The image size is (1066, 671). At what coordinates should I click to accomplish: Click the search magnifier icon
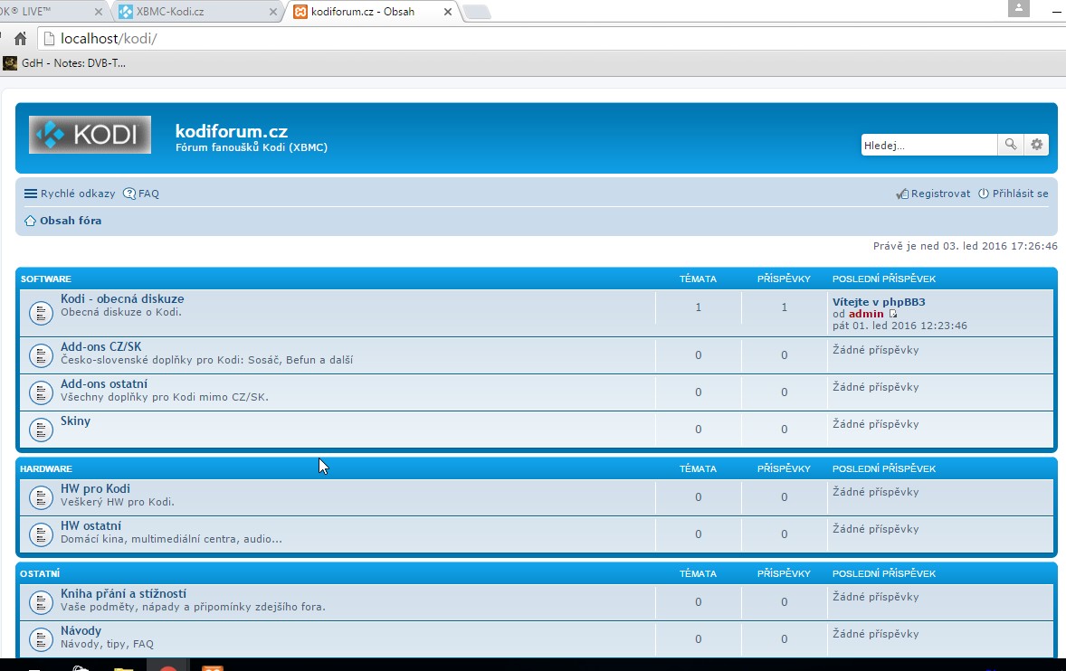tap(1010, 145)
